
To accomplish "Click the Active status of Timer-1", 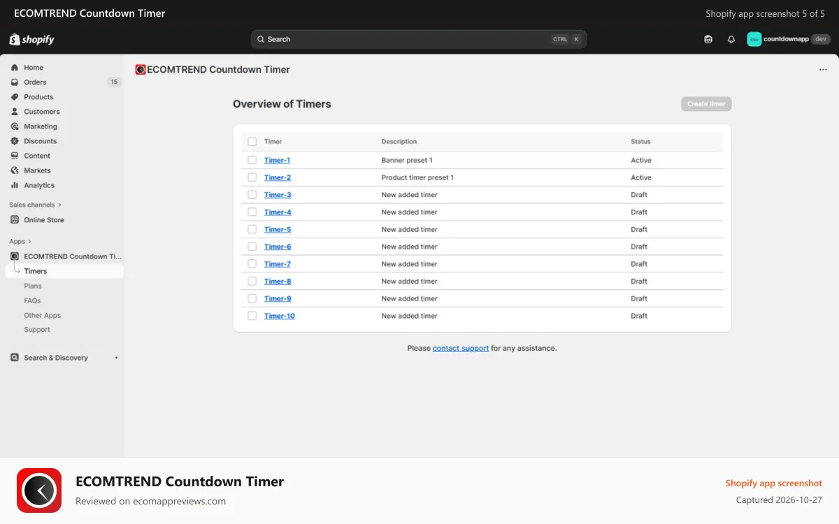I will (641, 160).
